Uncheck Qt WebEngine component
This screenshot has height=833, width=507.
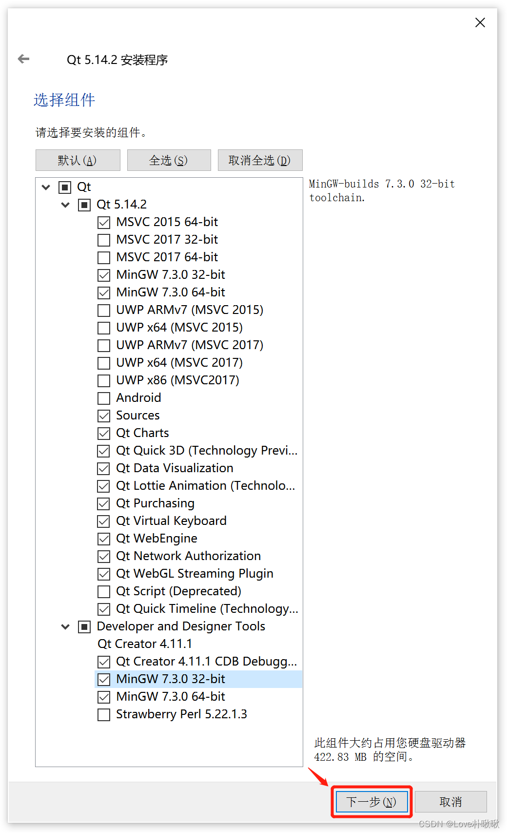(x=104, y=539)
